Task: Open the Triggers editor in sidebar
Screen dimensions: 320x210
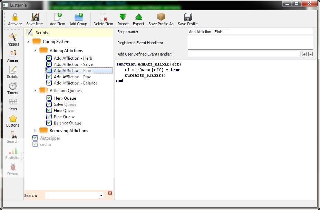Action: click(x=12, y=40)
